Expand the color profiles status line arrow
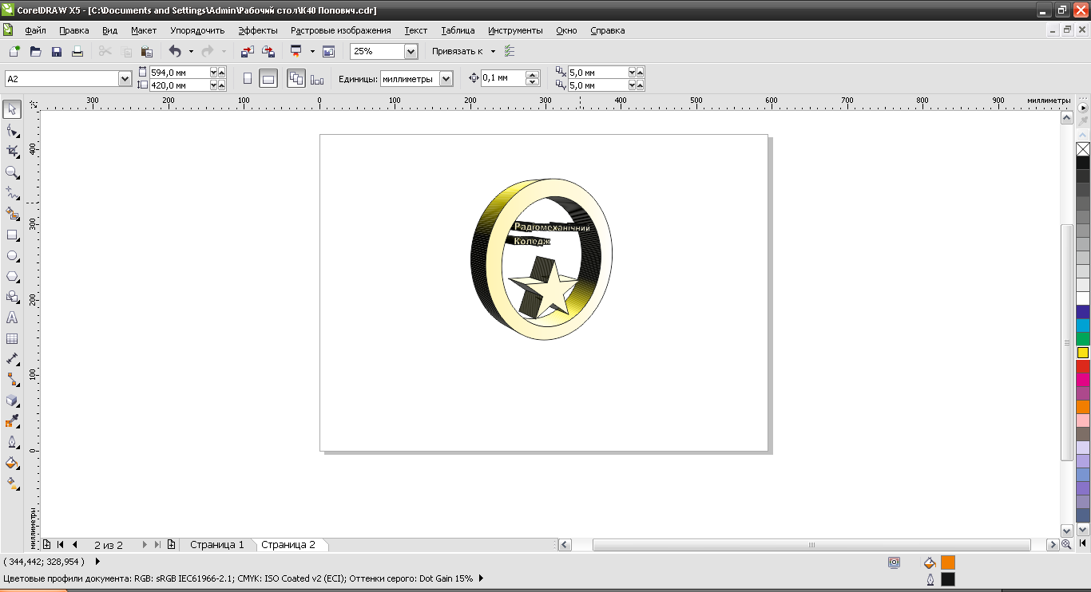 [x=481, y=578]
